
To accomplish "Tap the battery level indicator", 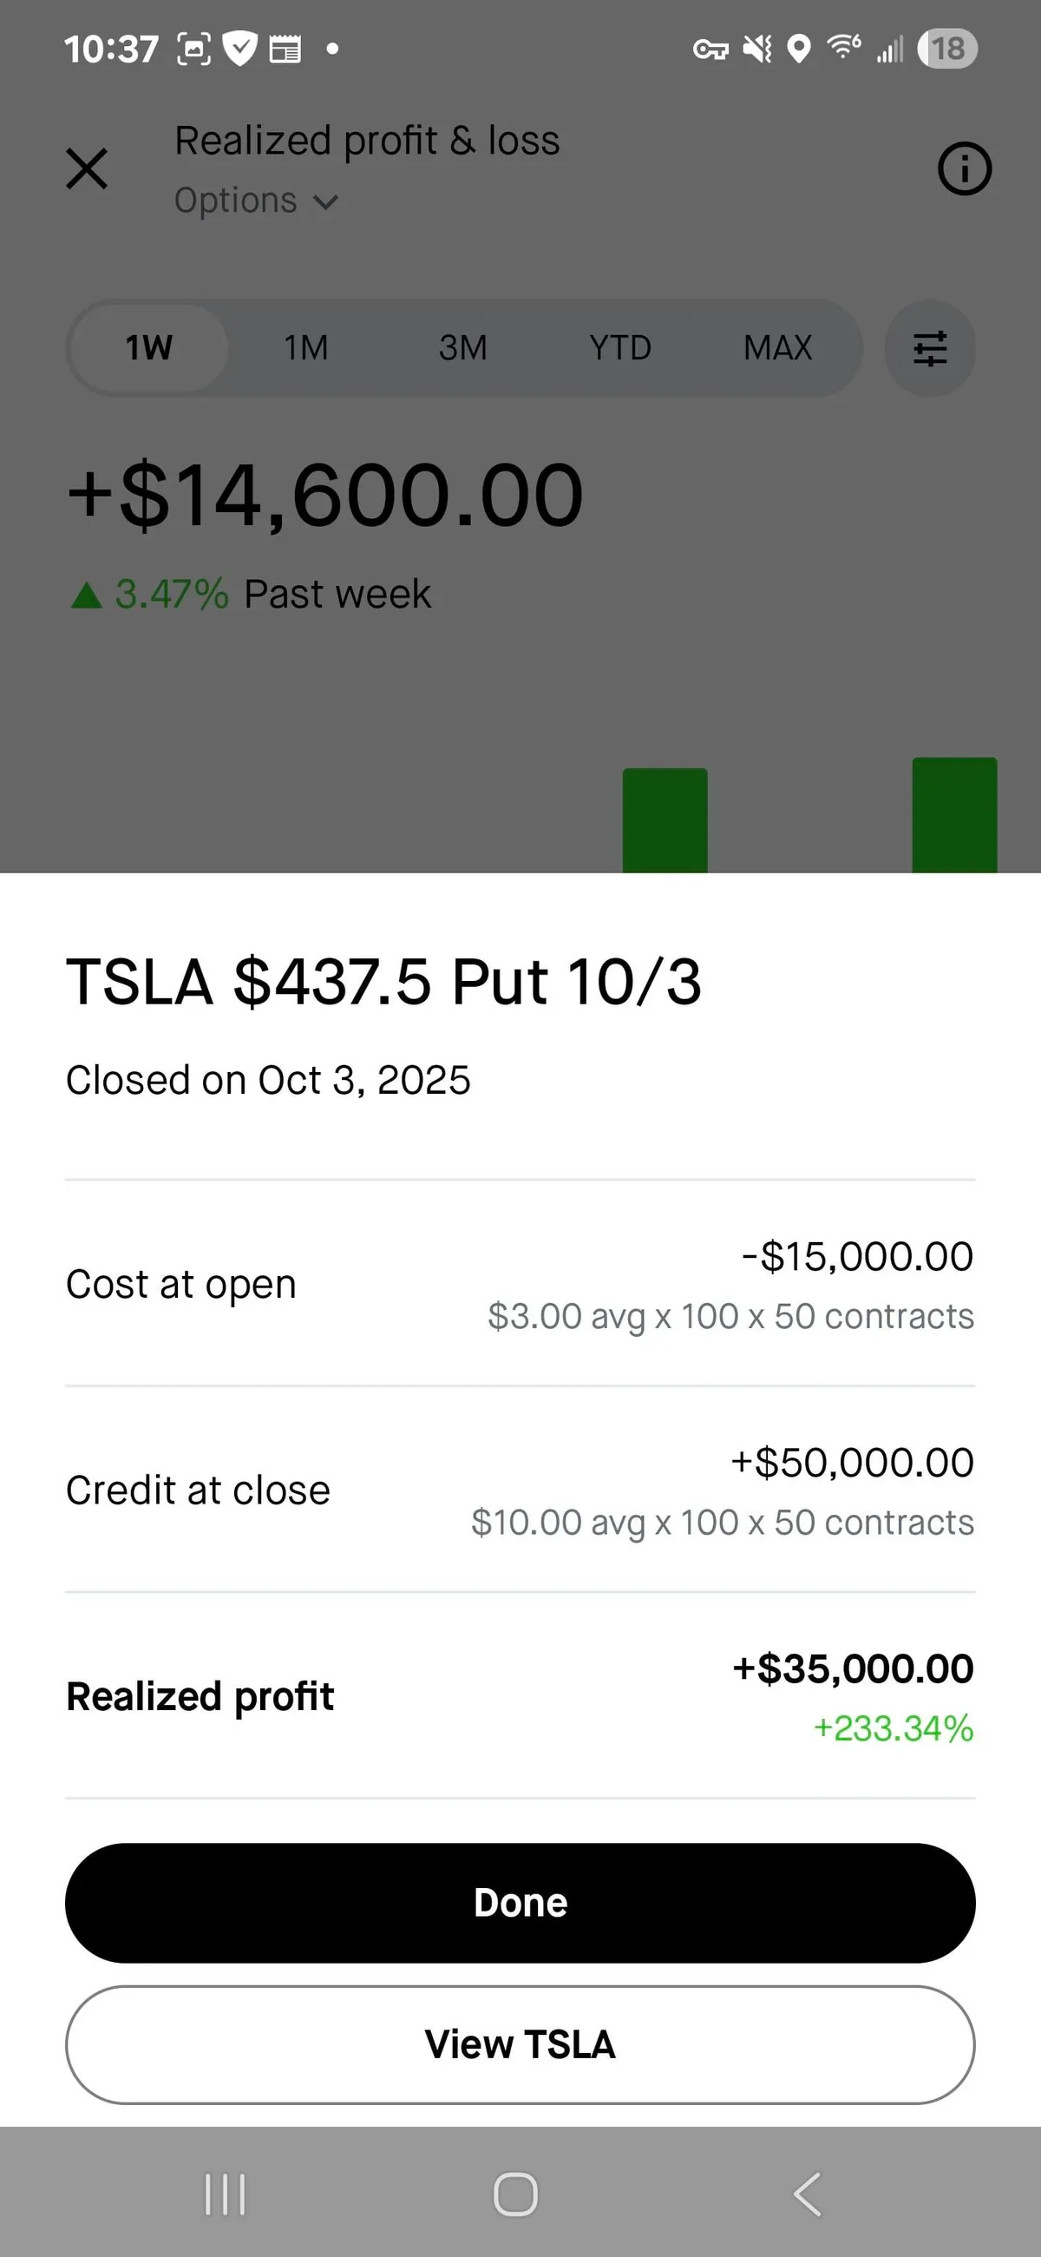I will [x=946, y=49].
